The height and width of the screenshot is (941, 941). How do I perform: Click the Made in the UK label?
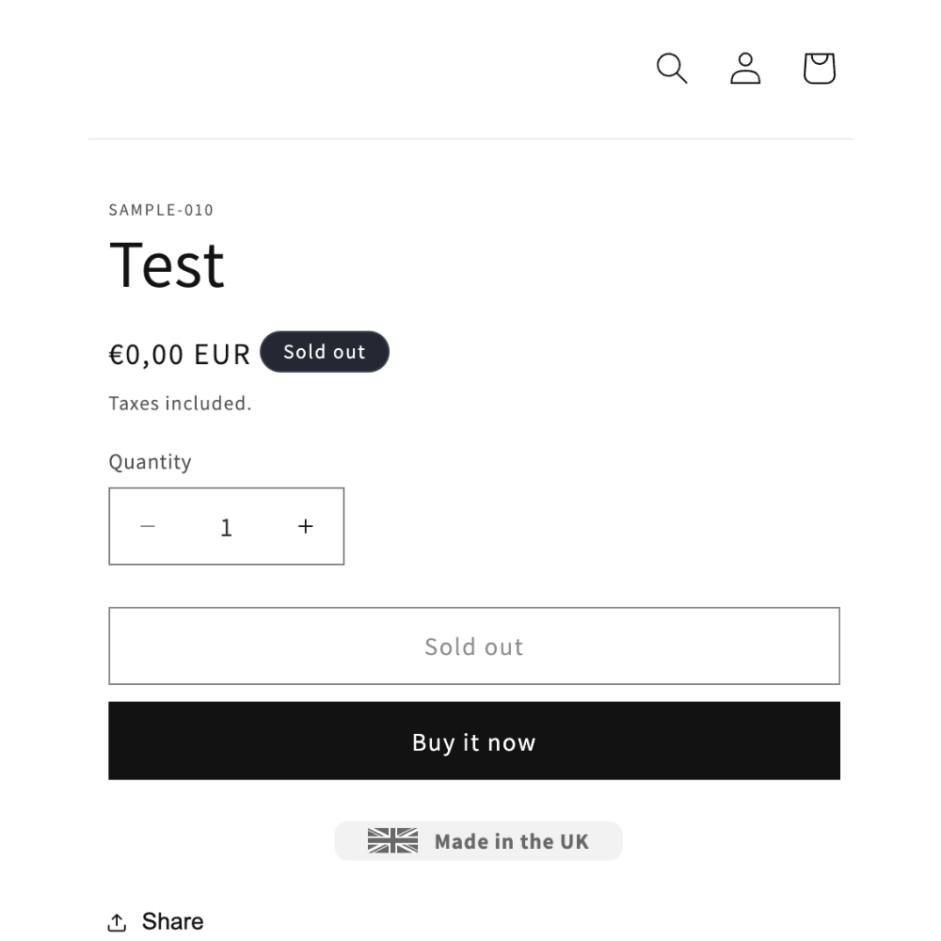pyautogui.click(x=511, y=841)
